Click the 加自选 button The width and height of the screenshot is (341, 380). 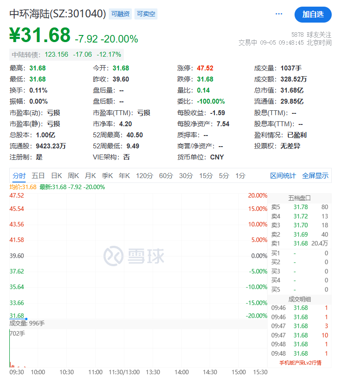313,14
